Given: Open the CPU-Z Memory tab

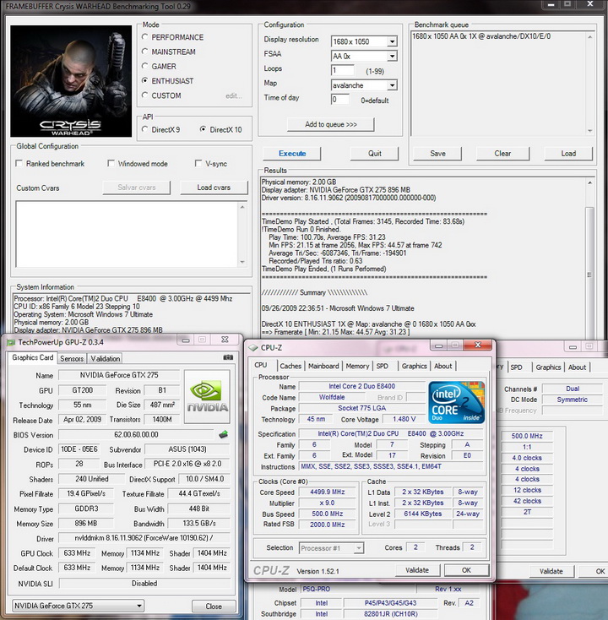Looking at the screenshot, I should [x=357, y=366].
